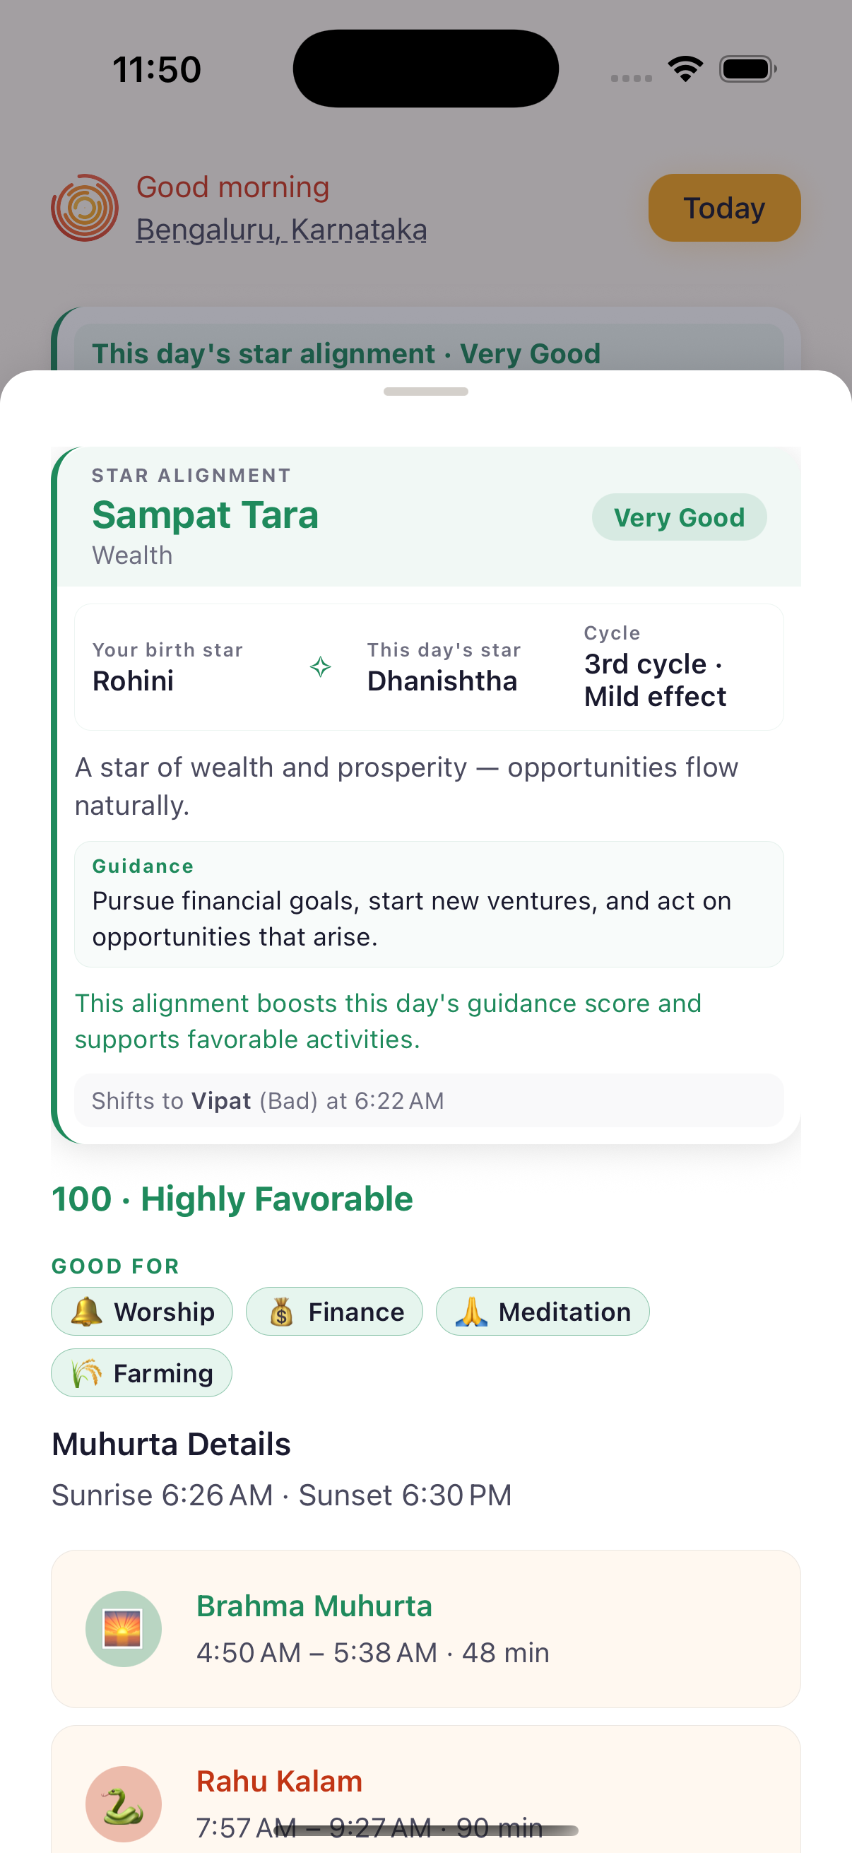This screenshot has width=852, height=1853.
Task: Tap the money bag icon on Finance chip
Action: (281, 1311)
